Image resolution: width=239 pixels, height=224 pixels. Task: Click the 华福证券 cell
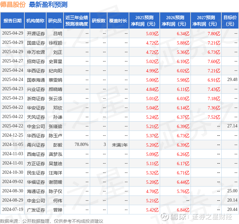tap(36, 182)
